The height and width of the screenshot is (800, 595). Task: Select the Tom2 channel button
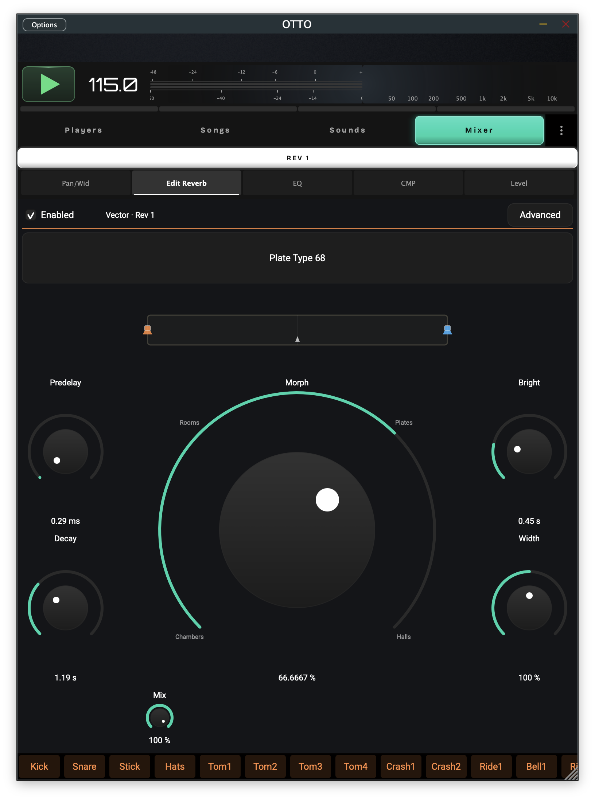click(265, 766)
